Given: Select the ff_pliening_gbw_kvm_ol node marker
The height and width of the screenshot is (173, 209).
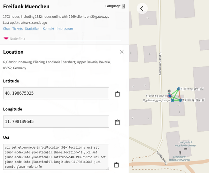Looking at the screenshot, I should click(x=172, y=100).
